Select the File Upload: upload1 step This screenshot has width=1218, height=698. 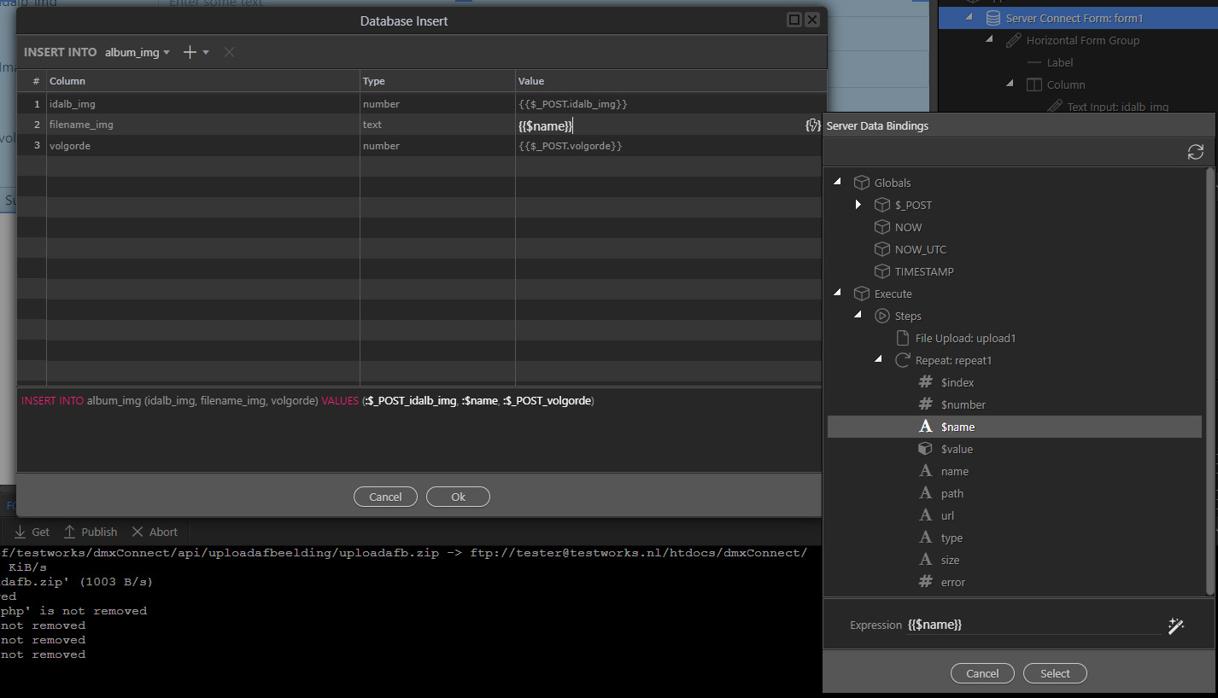coord(965,338)
